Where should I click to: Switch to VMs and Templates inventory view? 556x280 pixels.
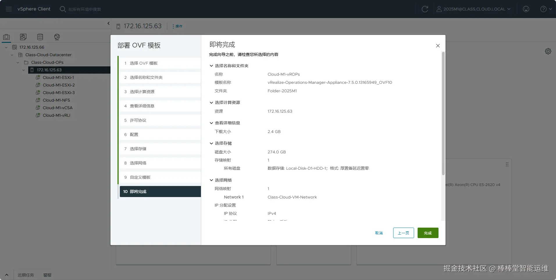pyautogui.click(x=23, y=37)
